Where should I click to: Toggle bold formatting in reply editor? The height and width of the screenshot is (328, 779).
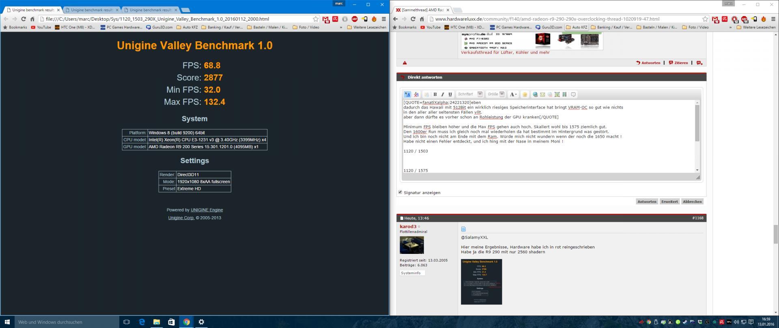tap(435, 94)
